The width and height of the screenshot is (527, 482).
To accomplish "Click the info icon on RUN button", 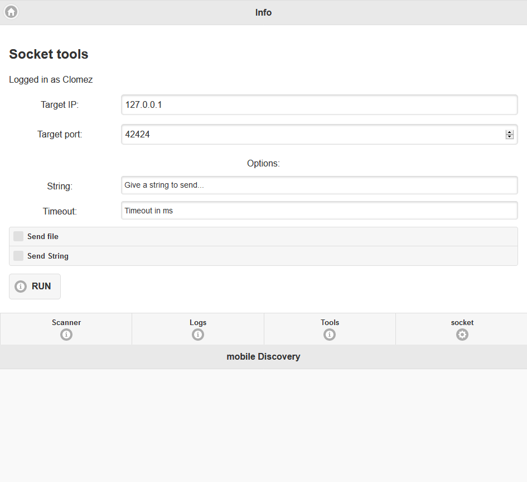I will pos(21,287).
